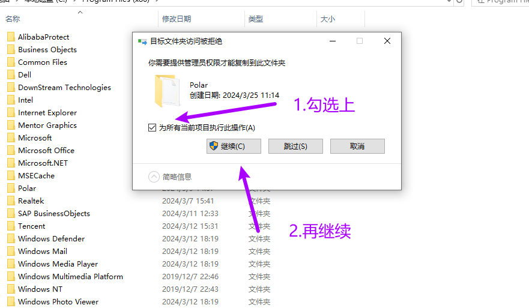Image resolution: width=529 pixels, height=308 pixels.
Task: Click the Mentor Graphics folder icon
Action: pyautogui.click(x=11, y=125)
